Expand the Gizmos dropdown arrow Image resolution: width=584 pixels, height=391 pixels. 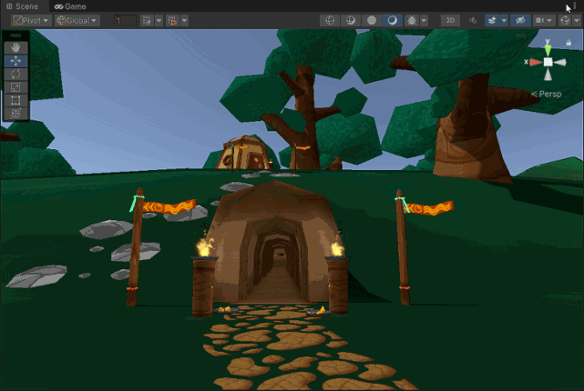[x=577, y=20]
